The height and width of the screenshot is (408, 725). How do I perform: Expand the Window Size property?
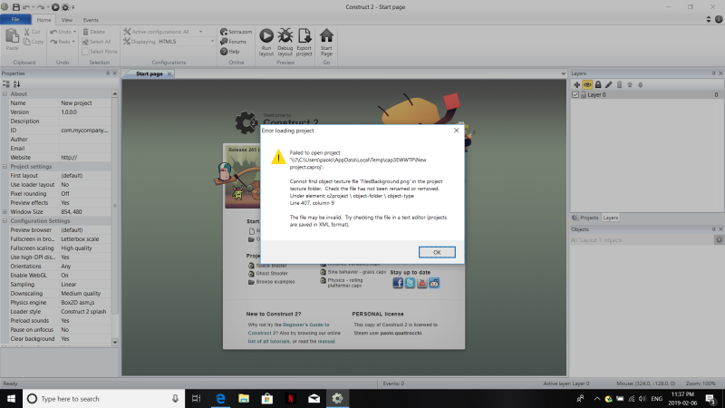tap(5, 212)
